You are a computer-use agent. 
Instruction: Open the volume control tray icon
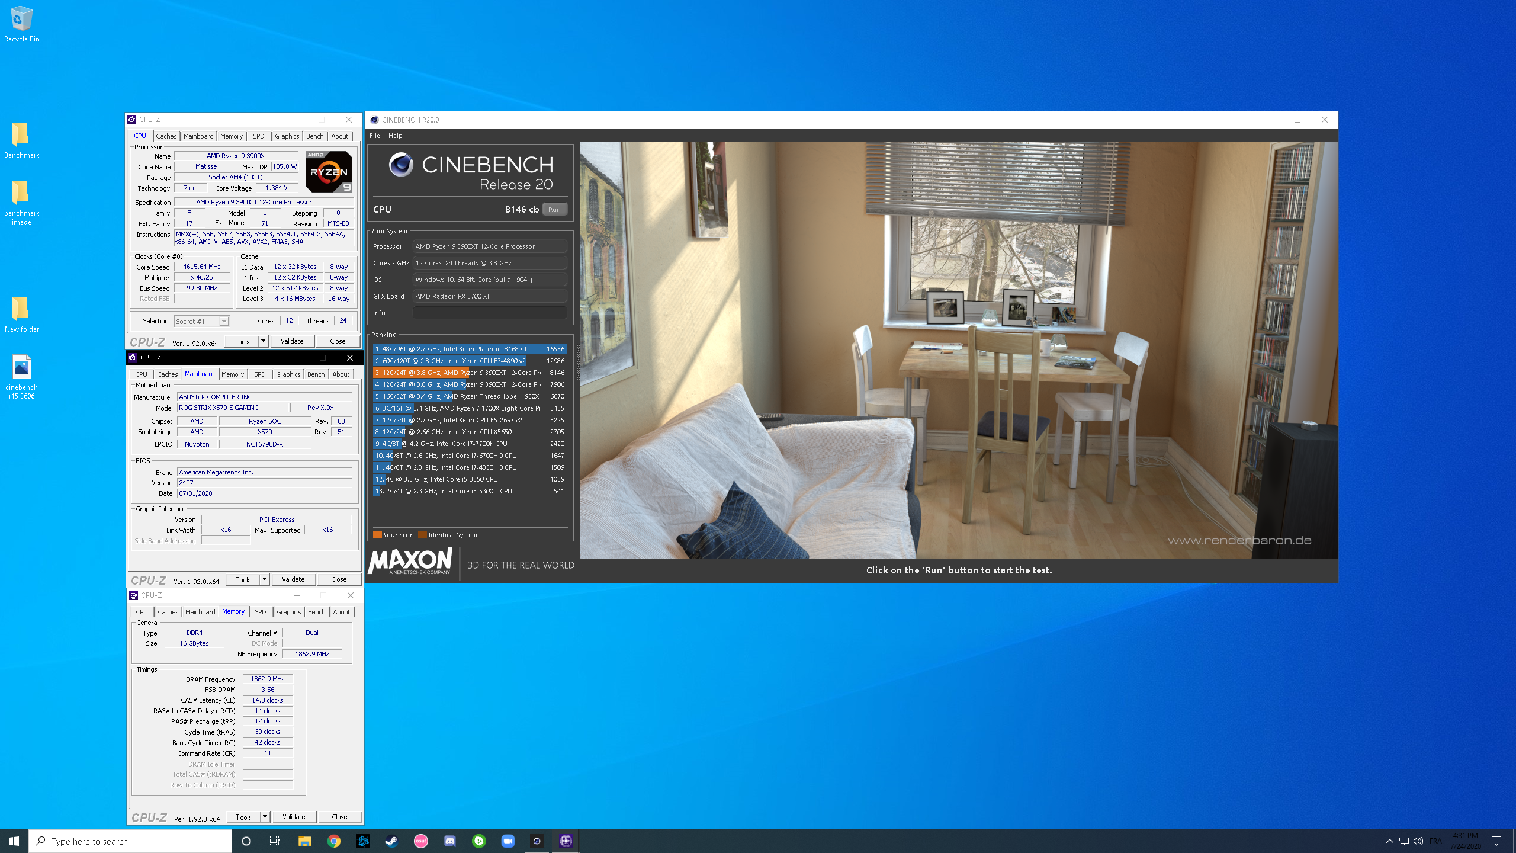point(1418,841)
